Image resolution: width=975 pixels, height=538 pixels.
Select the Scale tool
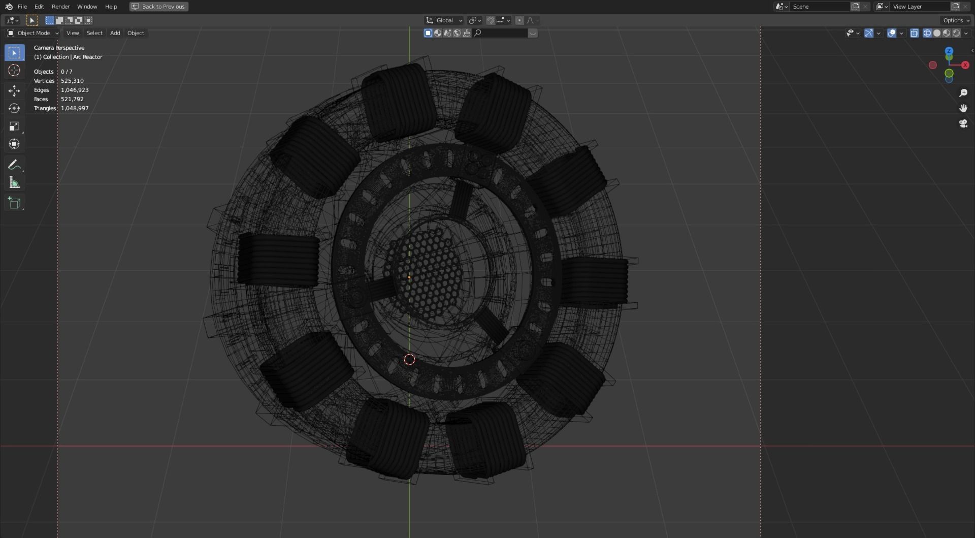click(14, 126)
